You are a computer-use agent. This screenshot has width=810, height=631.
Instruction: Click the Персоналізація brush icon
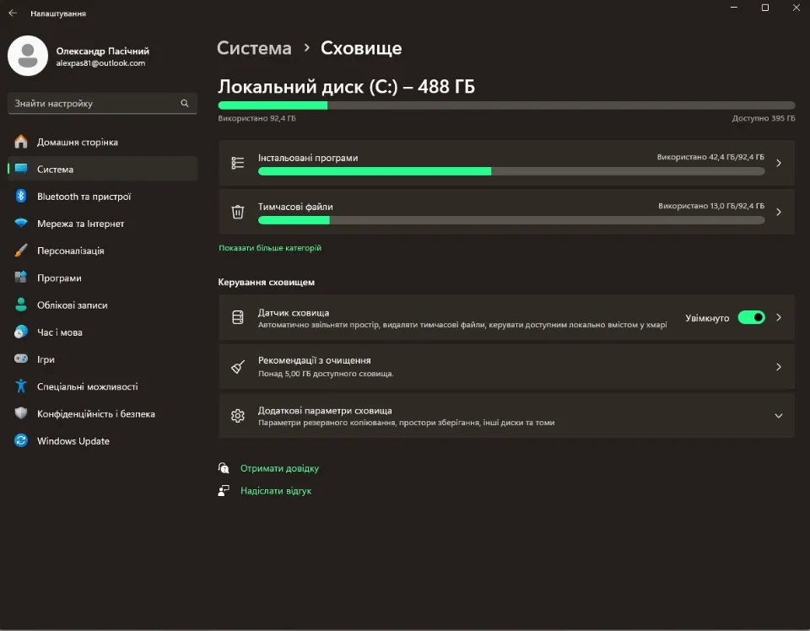[x=21, y=251]
